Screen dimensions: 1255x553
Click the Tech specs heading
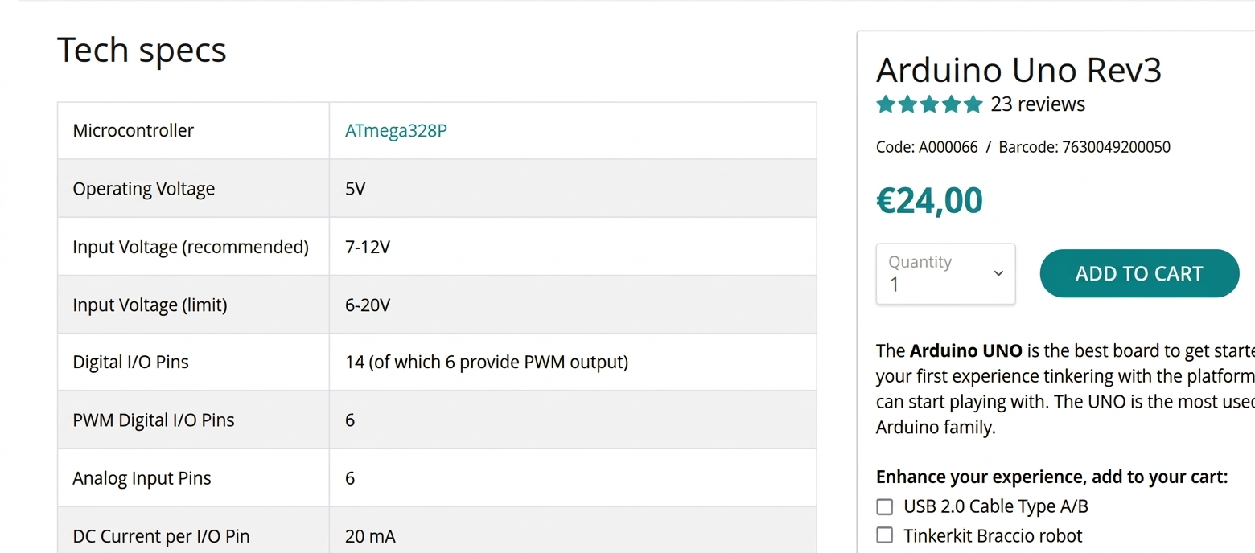tap(142, 50)
